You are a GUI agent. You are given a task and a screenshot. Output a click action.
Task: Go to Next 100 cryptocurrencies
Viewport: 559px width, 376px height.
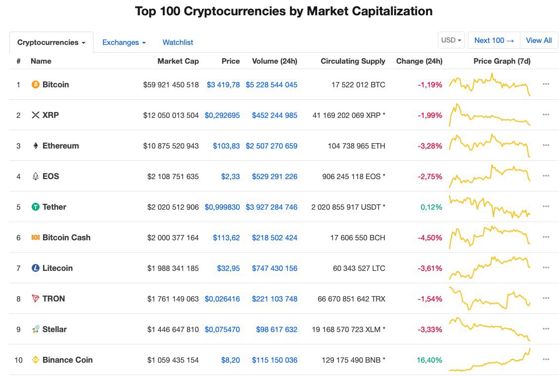[x=494, y=40]
